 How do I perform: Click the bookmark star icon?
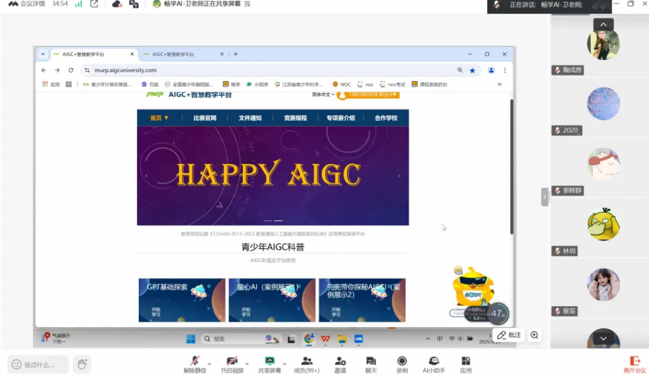[x=472, y=71]
